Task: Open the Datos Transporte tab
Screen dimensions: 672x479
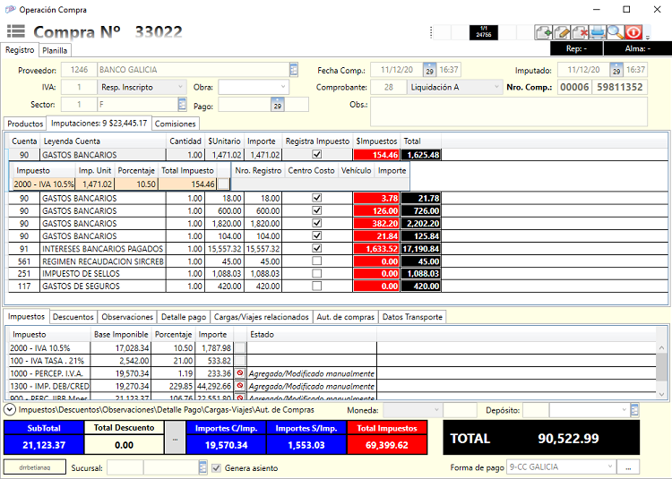Action: click(412, 317)
